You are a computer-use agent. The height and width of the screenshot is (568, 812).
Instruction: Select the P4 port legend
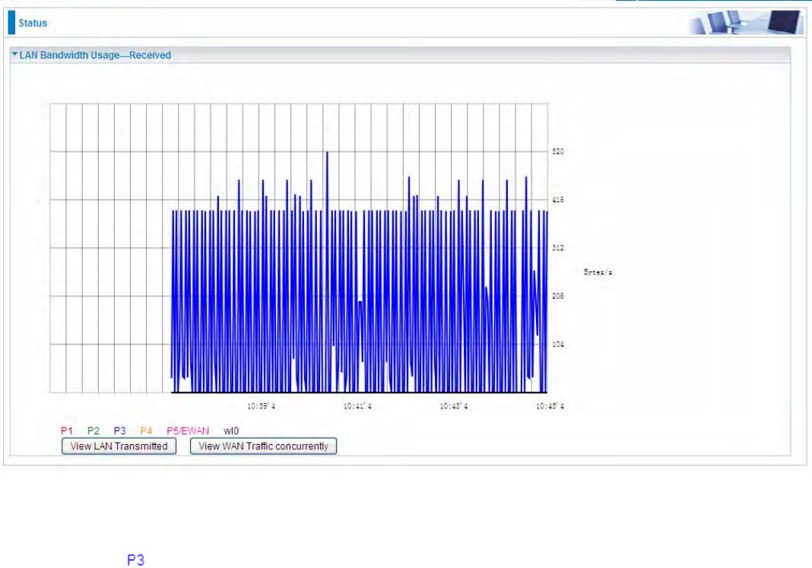pos(146,431)
